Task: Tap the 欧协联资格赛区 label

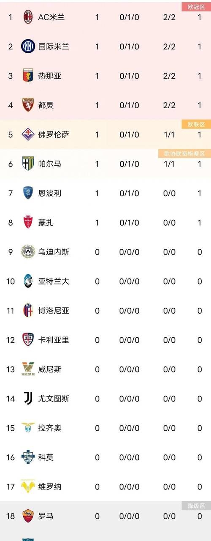Action: coord(185,153)
